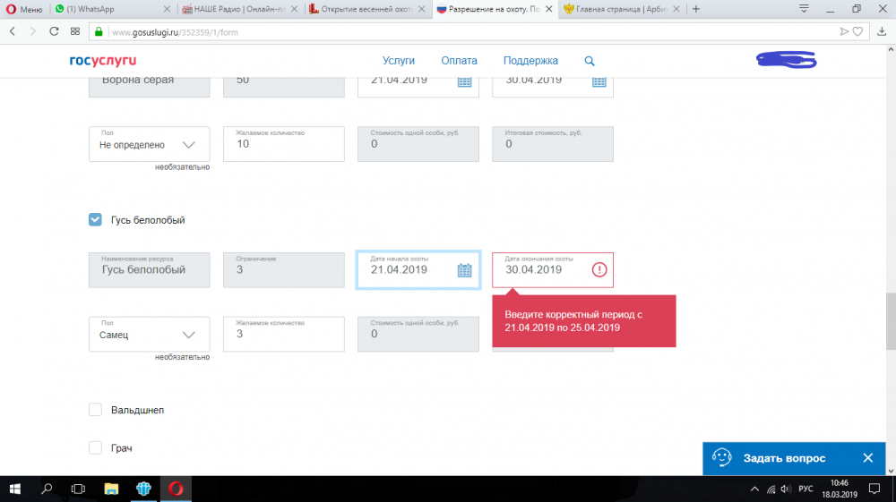Image resolution: width=896 pixels, height=502 pixels.
Task: Bookmark the page with the heart icon
Action: click(857, 31)
